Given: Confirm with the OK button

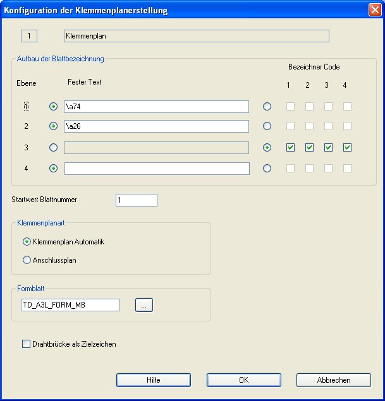Looking at the screenshot, I should tap(243, 380).
